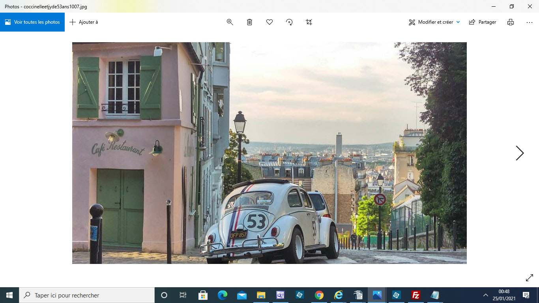Open the Photos app taskbar icon

[377, 295]
